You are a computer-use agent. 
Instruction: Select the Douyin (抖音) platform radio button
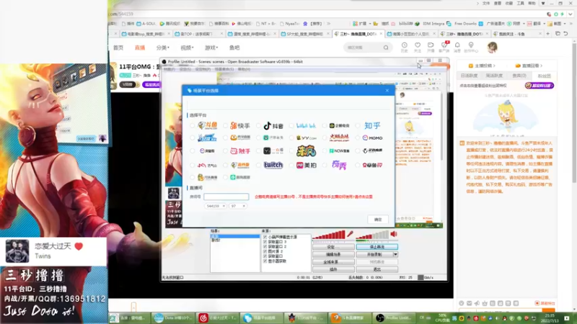tap(258, 125)
